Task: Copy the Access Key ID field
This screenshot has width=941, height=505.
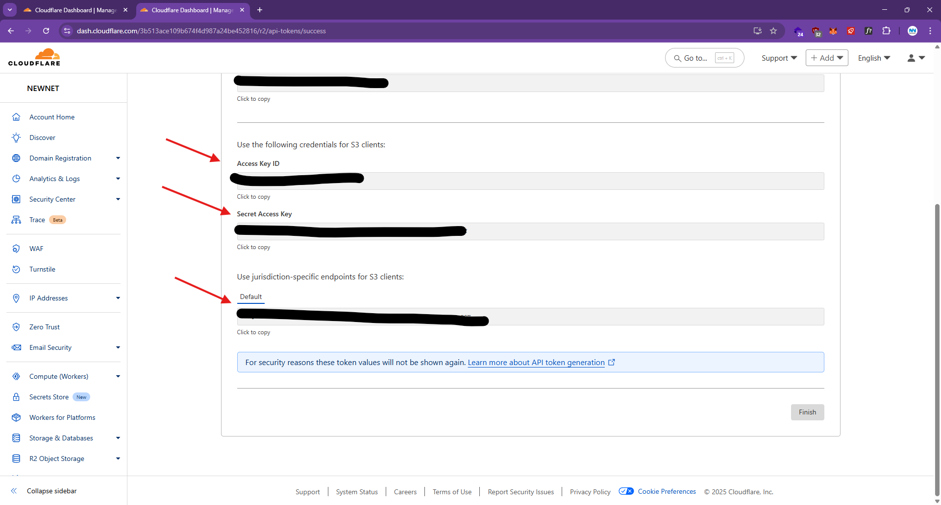Action: pos(530,181)
